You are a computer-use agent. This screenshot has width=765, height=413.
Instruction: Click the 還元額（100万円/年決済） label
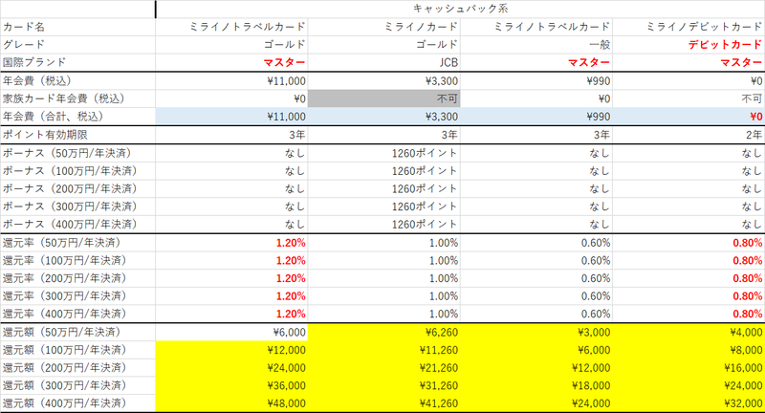pyautogui.click(x=64, y=350)
